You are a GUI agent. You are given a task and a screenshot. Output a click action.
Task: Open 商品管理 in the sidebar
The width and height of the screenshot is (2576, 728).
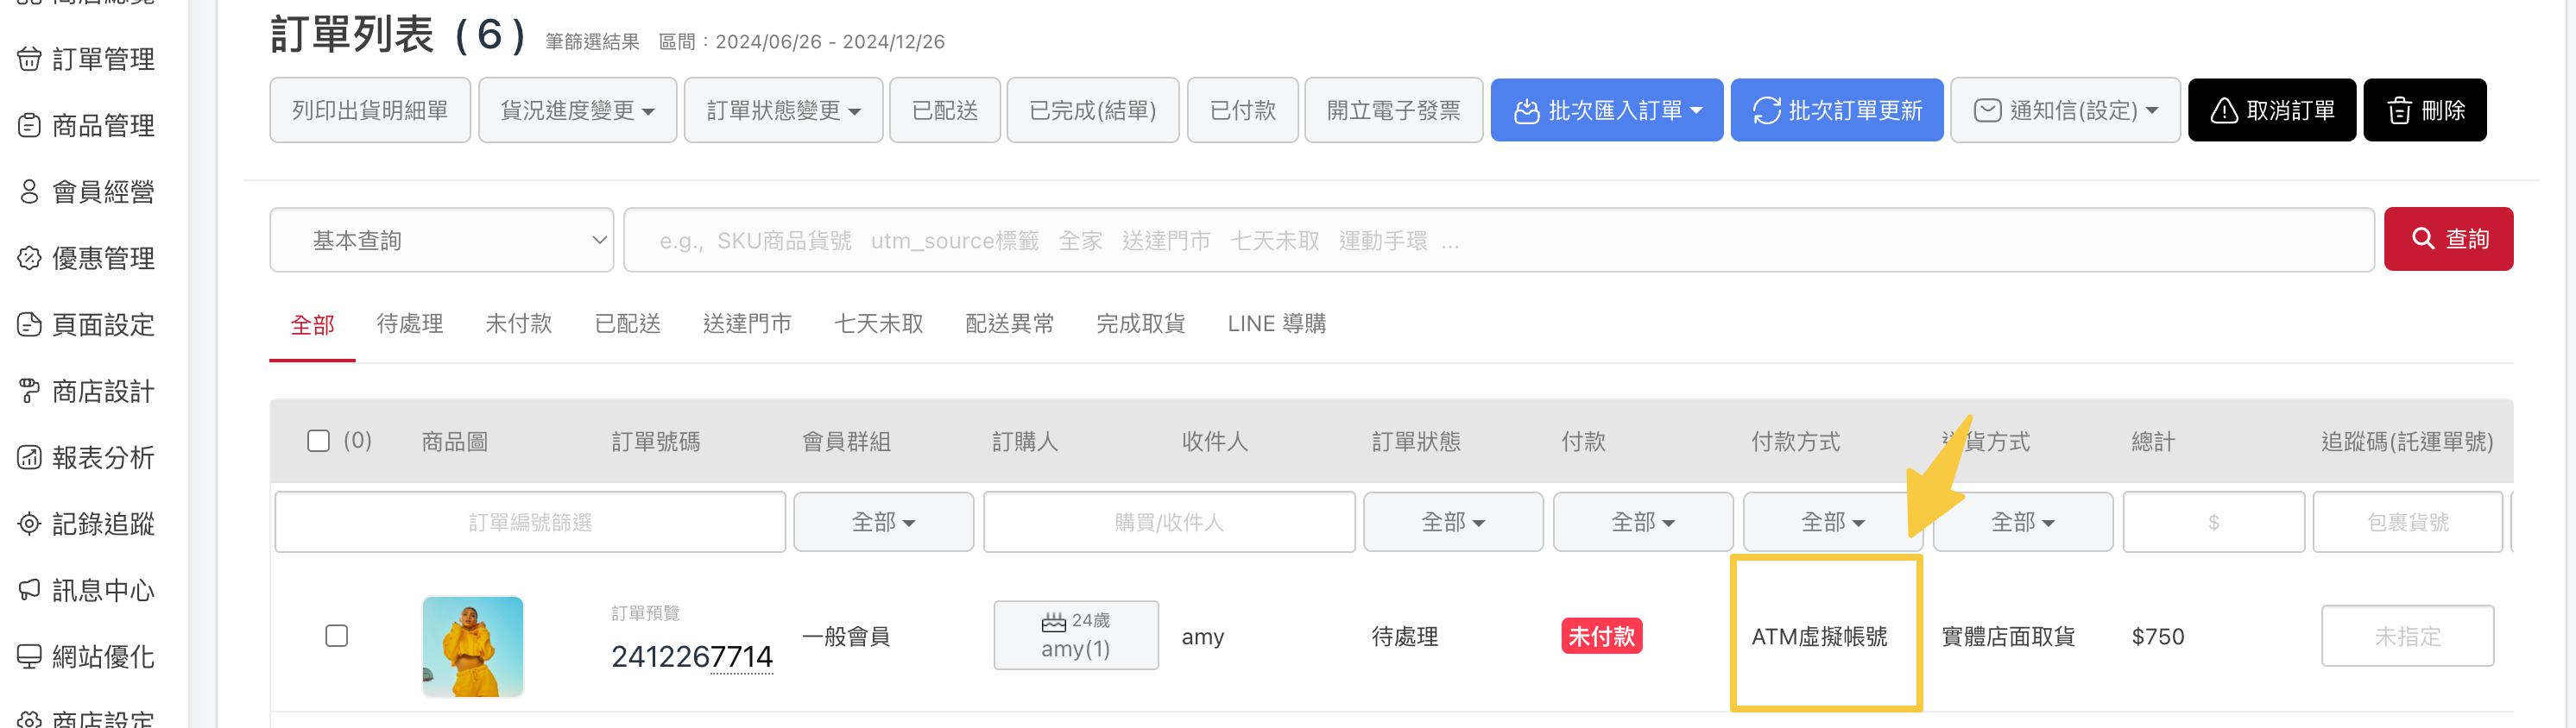tap(86, 126)
